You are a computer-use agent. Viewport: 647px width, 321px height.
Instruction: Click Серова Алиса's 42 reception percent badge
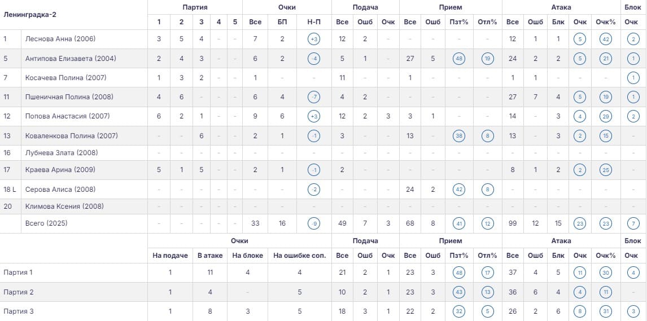click(x=458, y=190)
